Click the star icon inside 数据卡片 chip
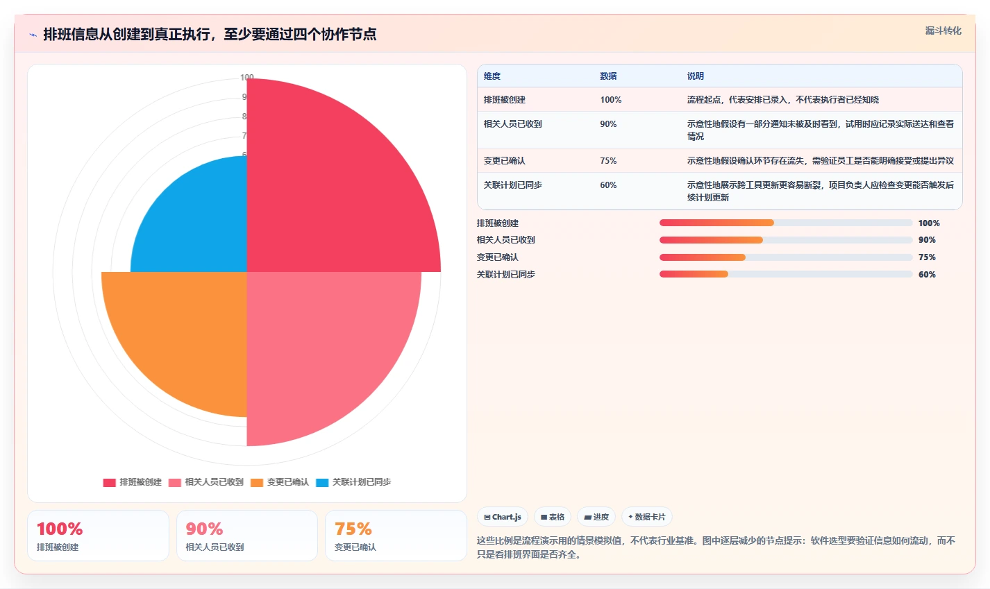This screenshot has width=990, height=589. 630,517
